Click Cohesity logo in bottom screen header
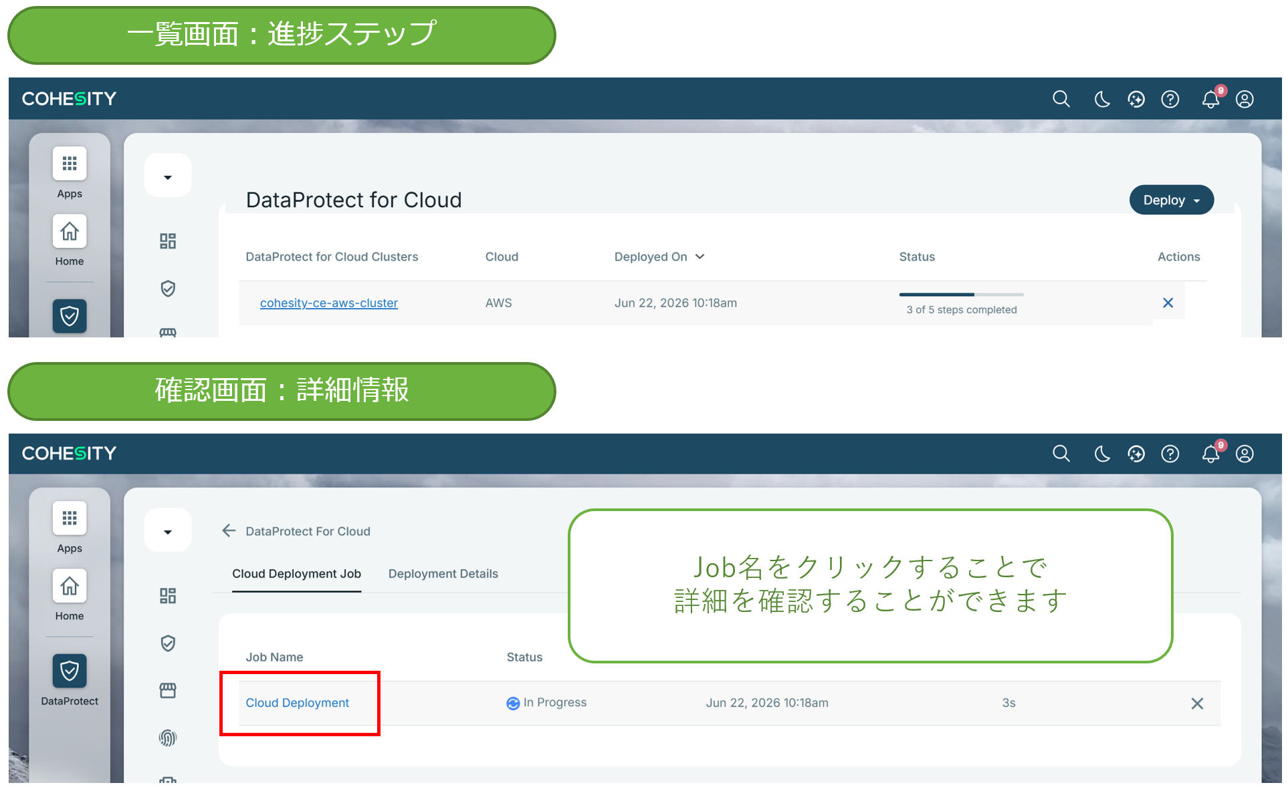This screenshot has height=789, width=1288. (70, 454)
